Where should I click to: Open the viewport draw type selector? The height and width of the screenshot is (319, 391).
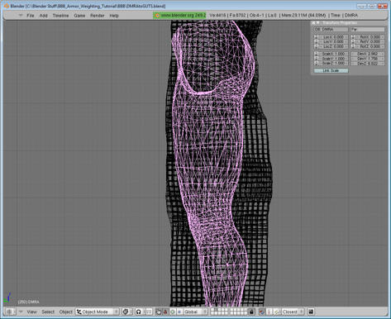tap(126, 312)
